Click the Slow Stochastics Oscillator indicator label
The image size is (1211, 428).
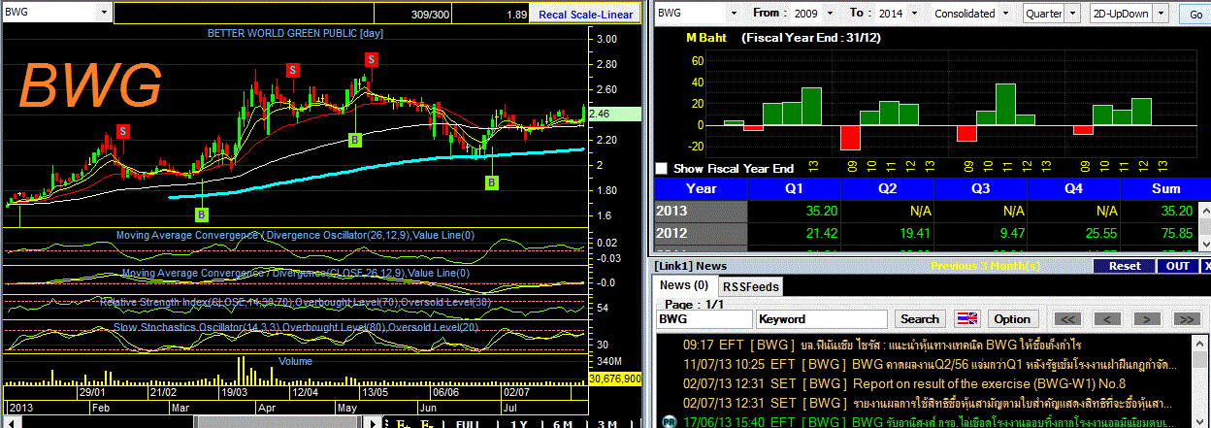pos(296,327)
